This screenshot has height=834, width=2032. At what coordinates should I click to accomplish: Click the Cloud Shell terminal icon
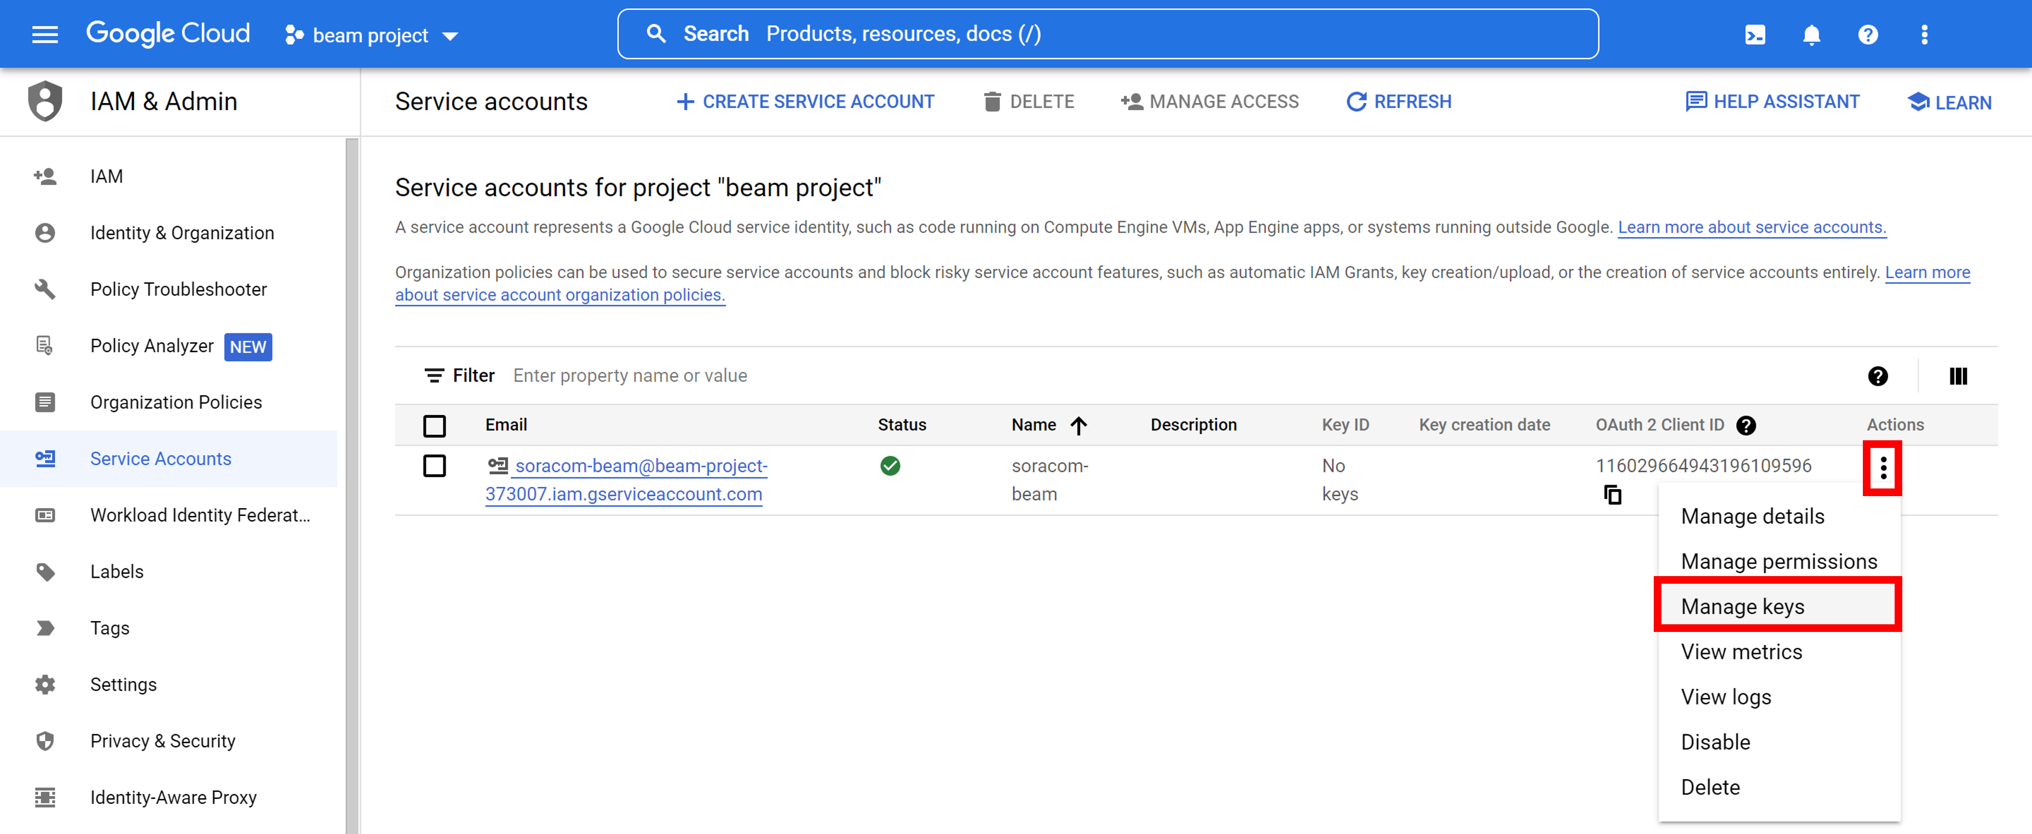point(1754,34)
